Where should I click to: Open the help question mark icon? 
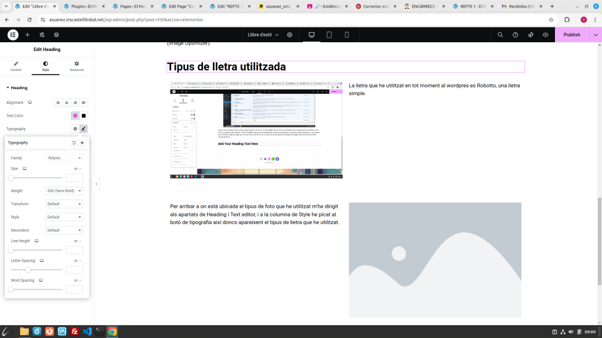515,35
